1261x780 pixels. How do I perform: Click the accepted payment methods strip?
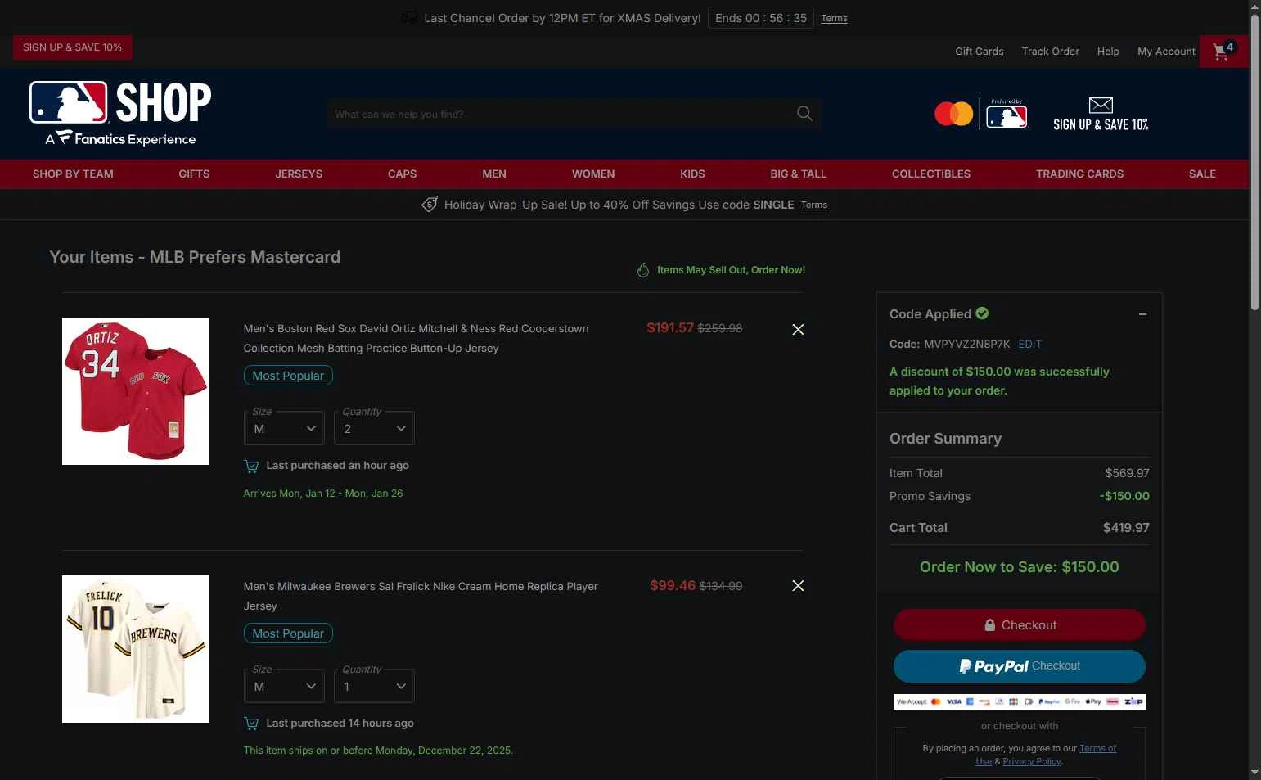coord(1019,701)
